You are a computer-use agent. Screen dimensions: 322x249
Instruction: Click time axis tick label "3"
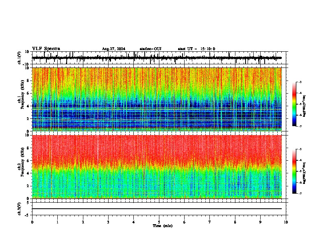tap(108, 222)
